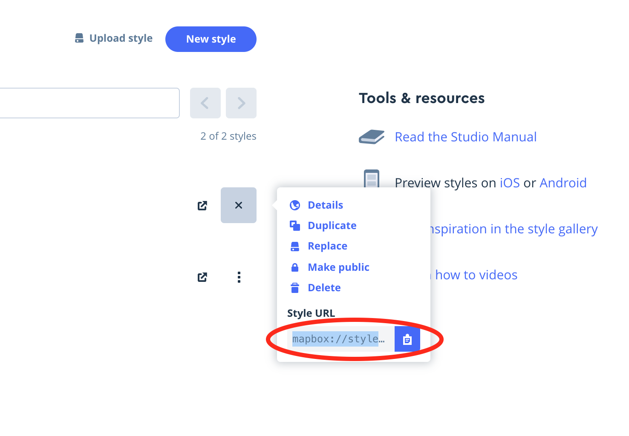
Task: Click the Upload style drive icon
Action: (x=79, y=38)
